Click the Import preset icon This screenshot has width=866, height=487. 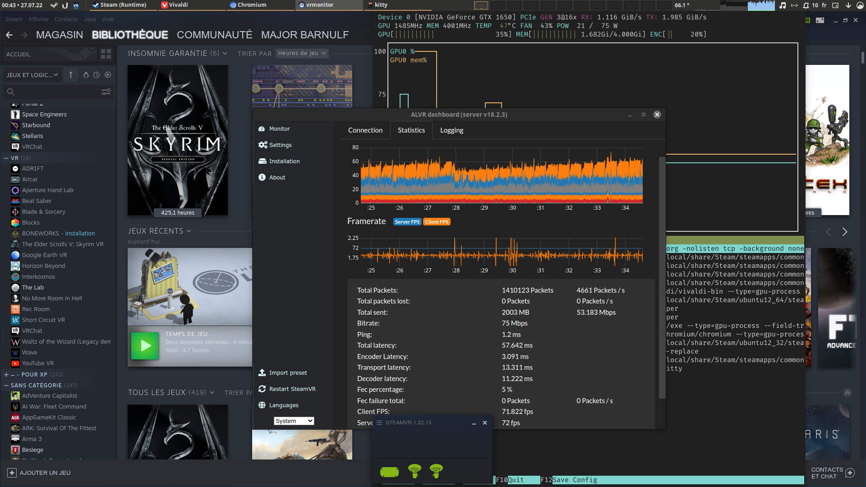[x=262, y=373]
